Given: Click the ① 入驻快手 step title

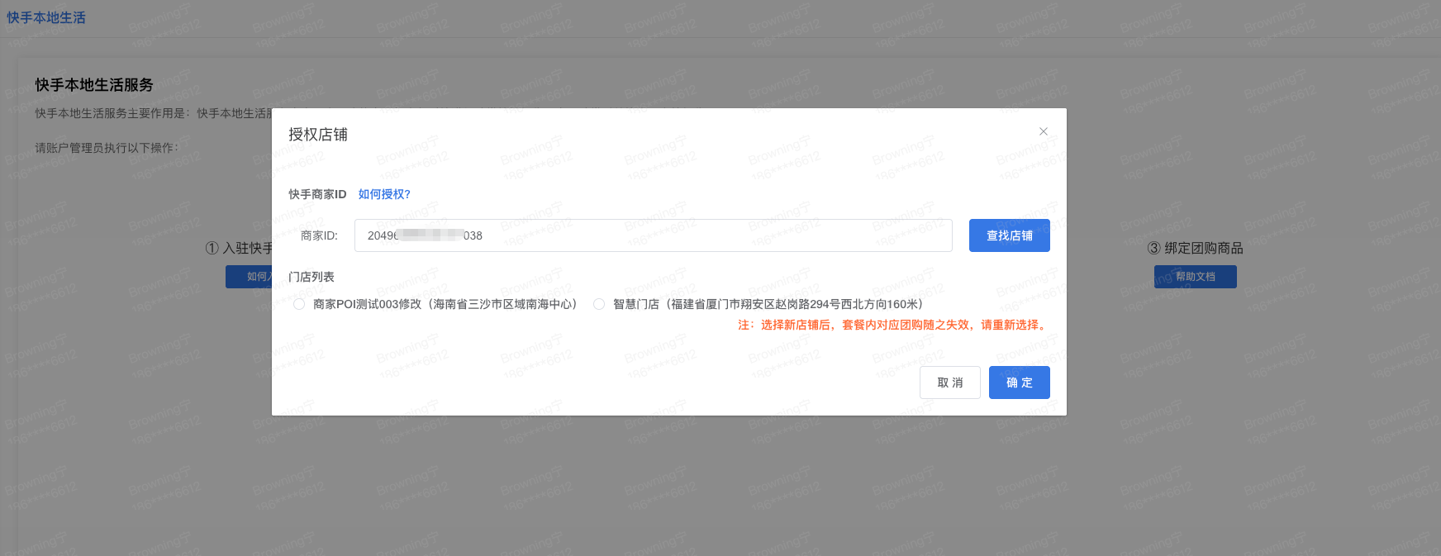Looking at the screenshot, I should pos(239,248).
